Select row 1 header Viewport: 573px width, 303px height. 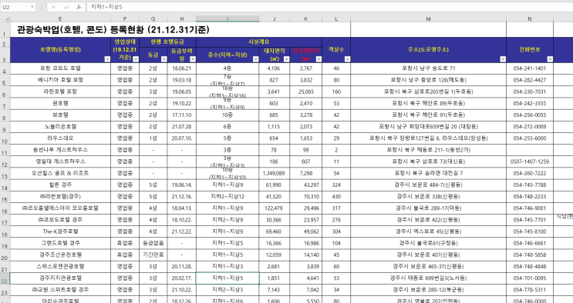point(5,29)
